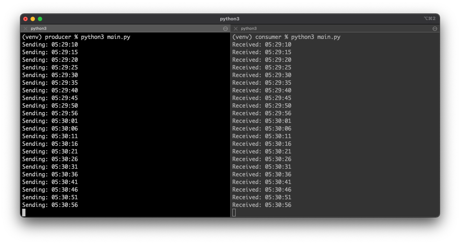Screen dimensions: 460x244
Task: Click the Received: 05:30:01 output line
Action: (x=261, y=121)
